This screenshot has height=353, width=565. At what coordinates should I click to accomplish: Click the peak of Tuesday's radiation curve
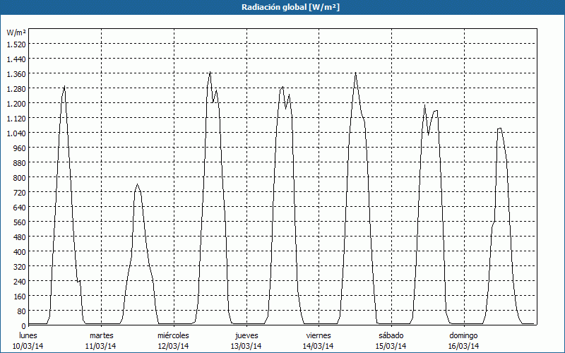click(137, 184)
